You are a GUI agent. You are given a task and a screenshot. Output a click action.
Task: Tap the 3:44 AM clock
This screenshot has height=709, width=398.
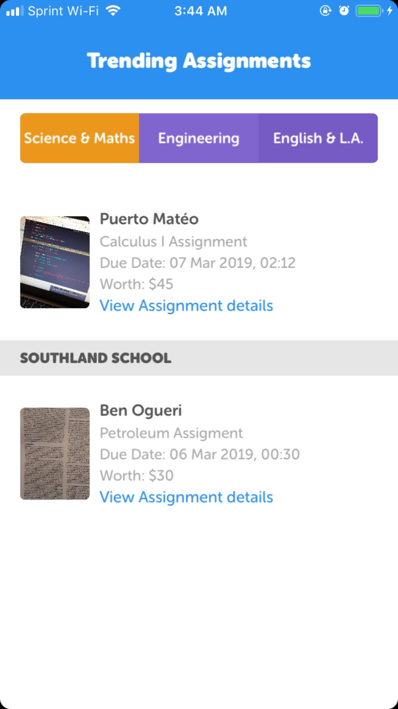coord(201,11)
